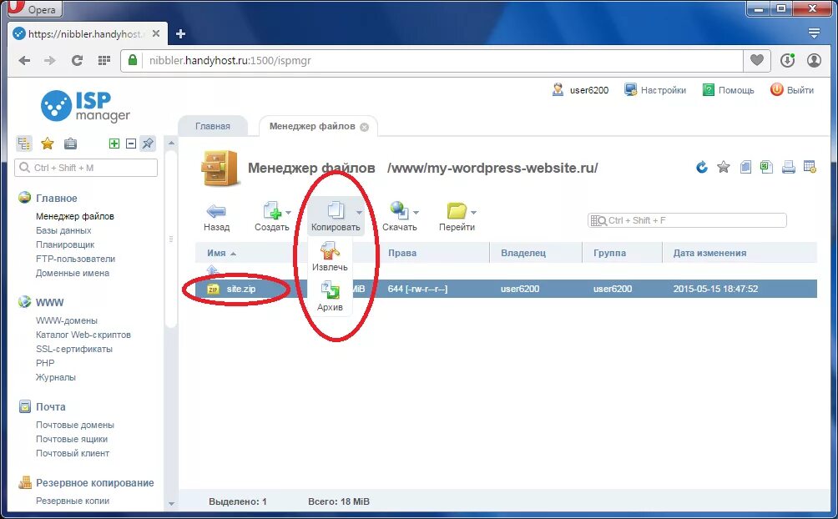Open Доменные имена in sidebar

point(73,273)
